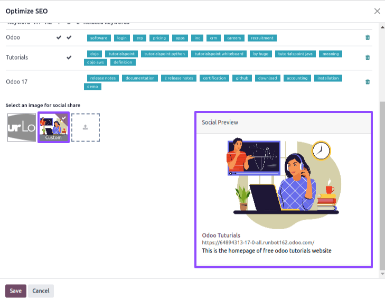385x300 pixels.
Task: Add related keyword 'software'
Action: pyautogui.click(x=99, y=38)
